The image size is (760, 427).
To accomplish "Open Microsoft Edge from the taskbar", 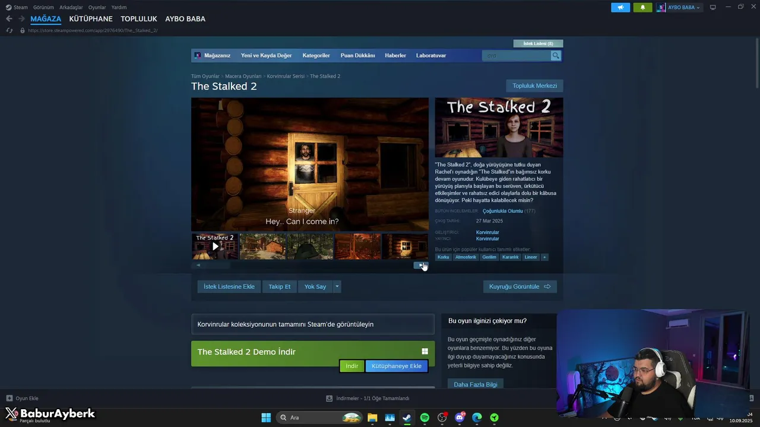I will (477, 418).
